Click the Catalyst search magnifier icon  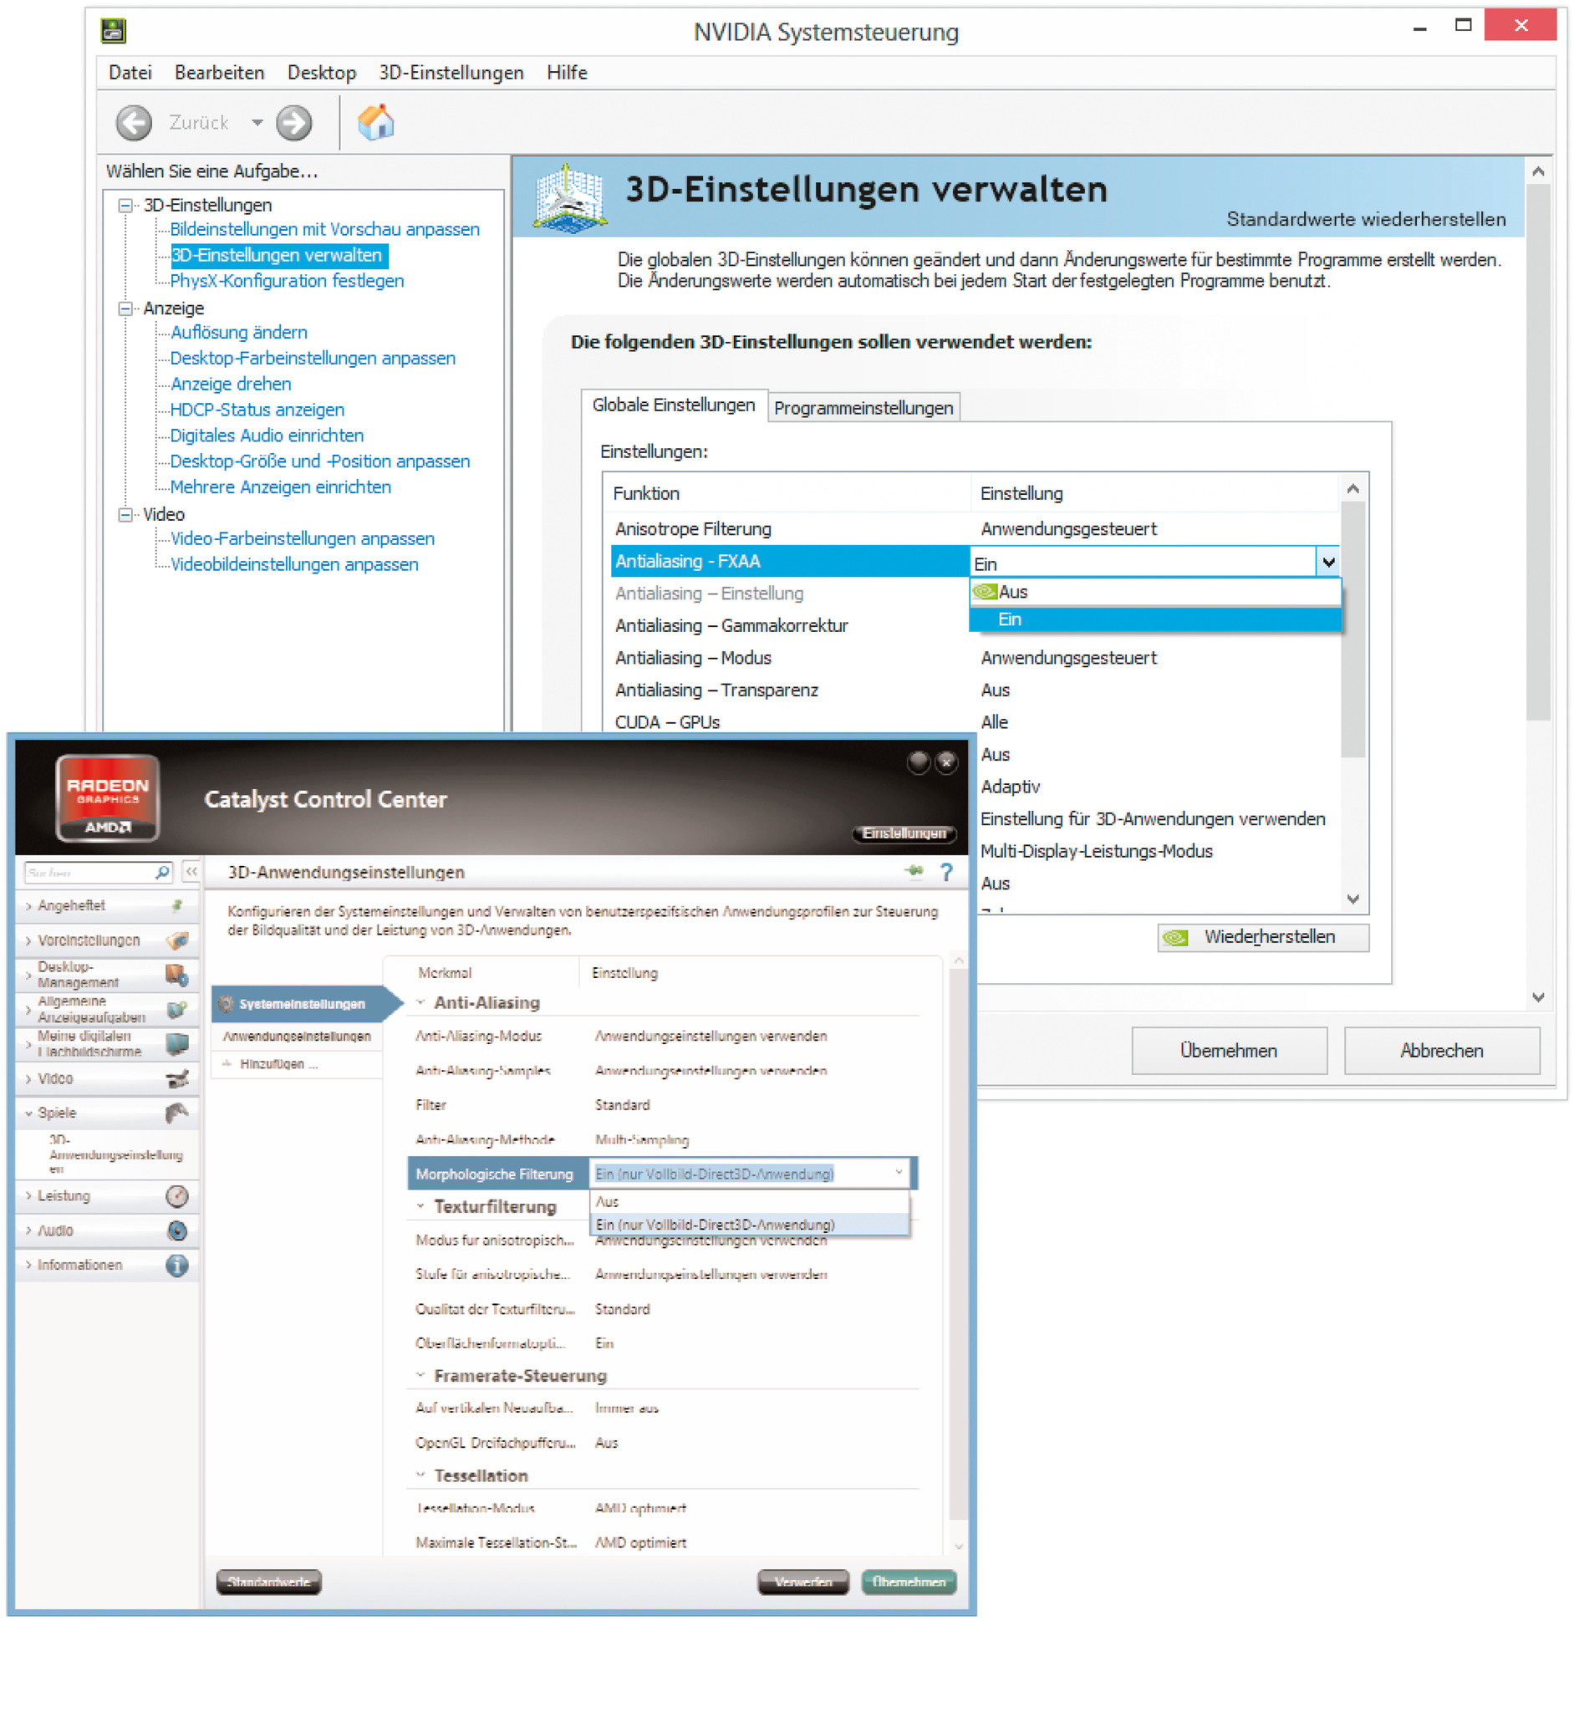[x=163, y=872]
